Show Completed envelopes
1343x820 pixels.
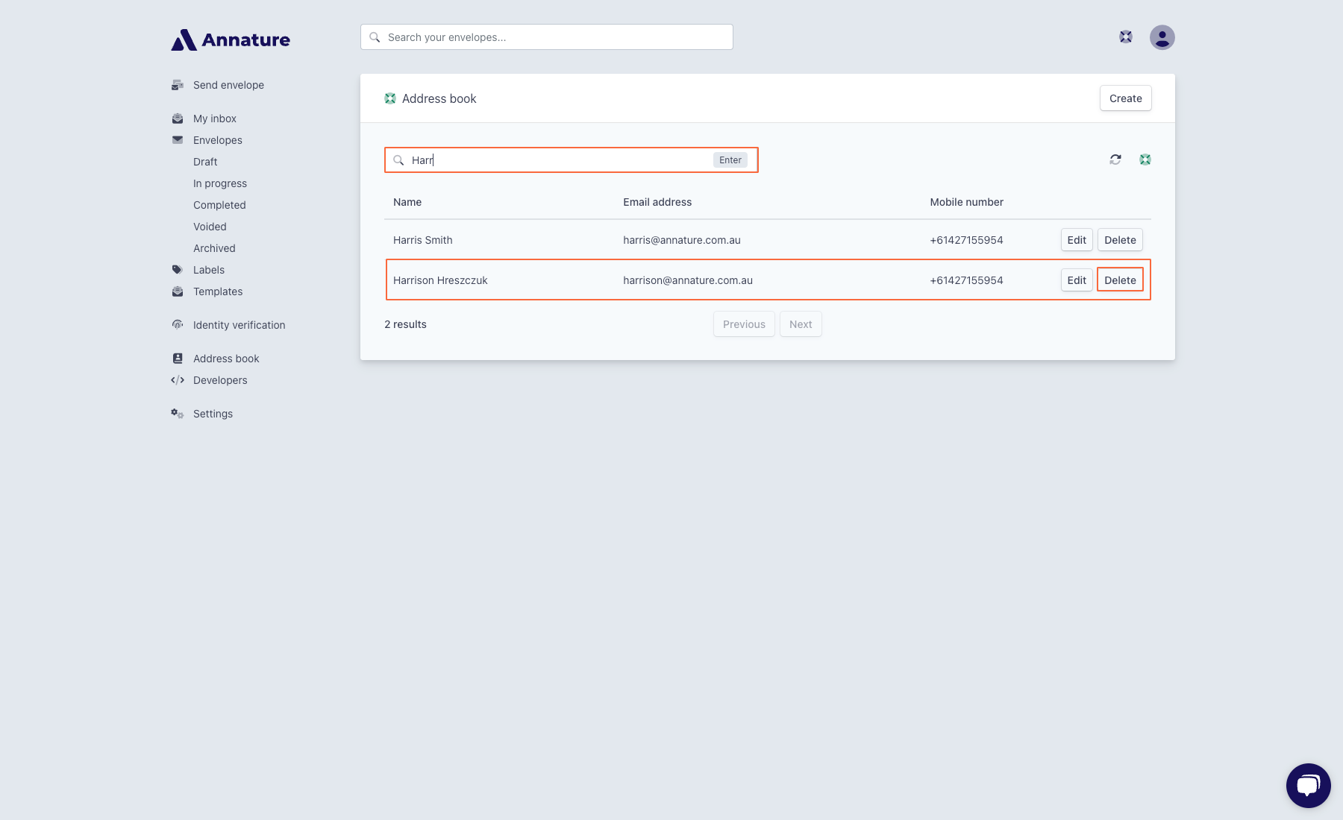point(219,205)
